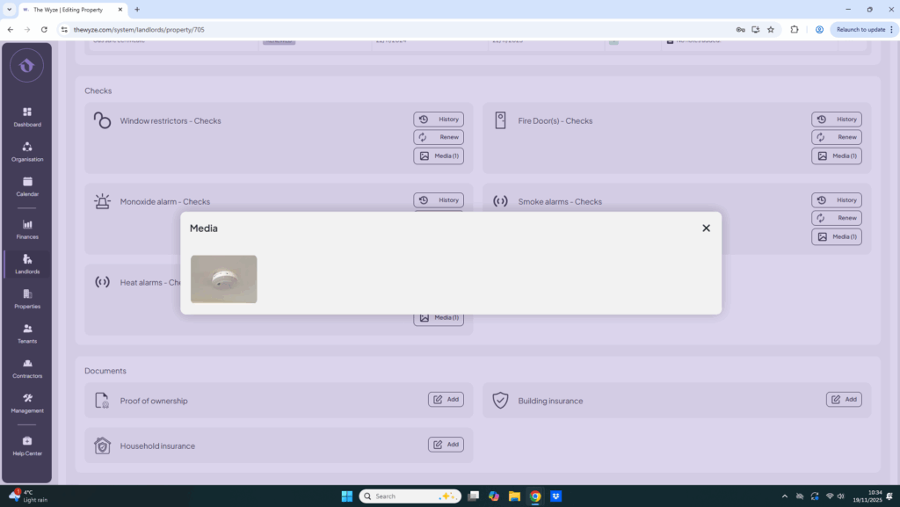Image resolution: width=900 pixels, height=507 pixels.
Task: Open the Management sidebar item
Action: pyautogui.click(x=27, y=402)
